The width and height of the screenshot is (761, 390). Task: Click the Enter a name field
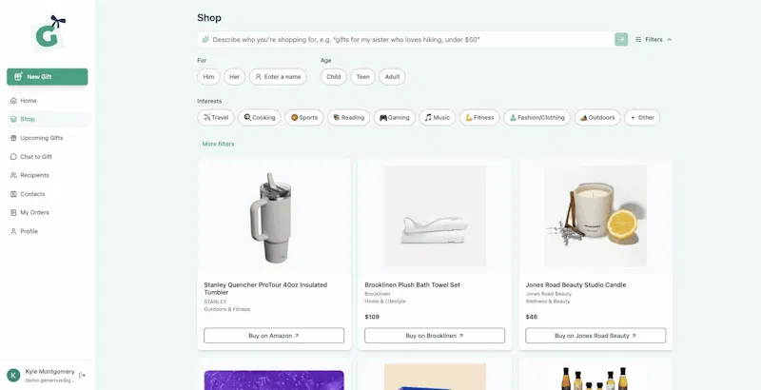click(278, 77)
